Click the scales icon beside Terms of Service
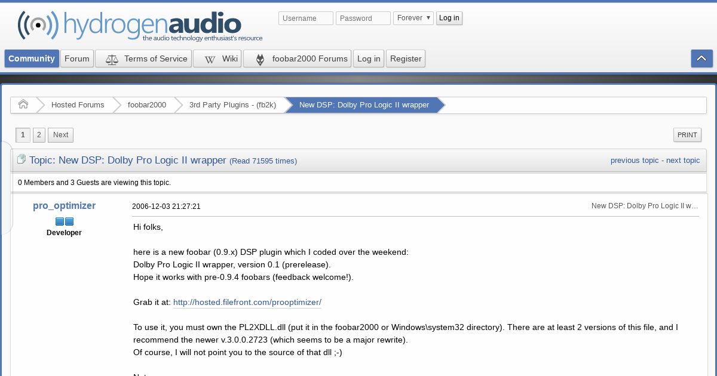This screenshot has width=717, height=376. (112, 59)
